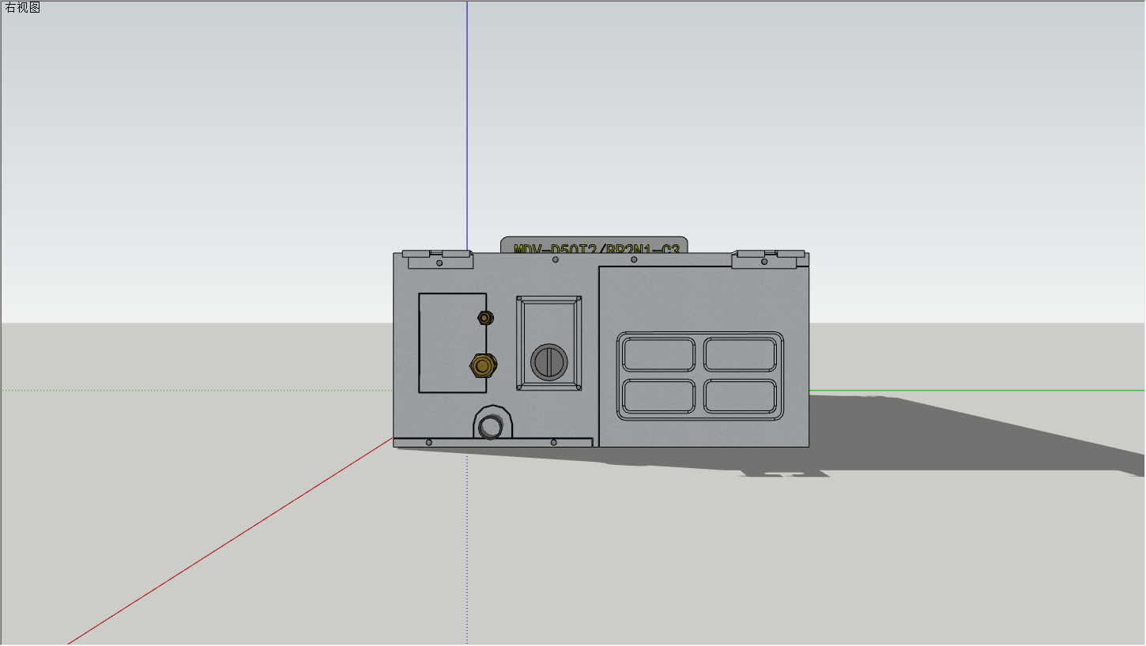
Task: Select the MDV-D50T2/BP2N1-C3 model nameplate
Action: pyautogui.click(x=594, y=245)
